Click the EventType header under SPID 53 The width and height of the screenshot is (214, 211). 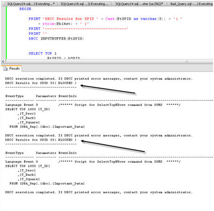pos(15,96)
